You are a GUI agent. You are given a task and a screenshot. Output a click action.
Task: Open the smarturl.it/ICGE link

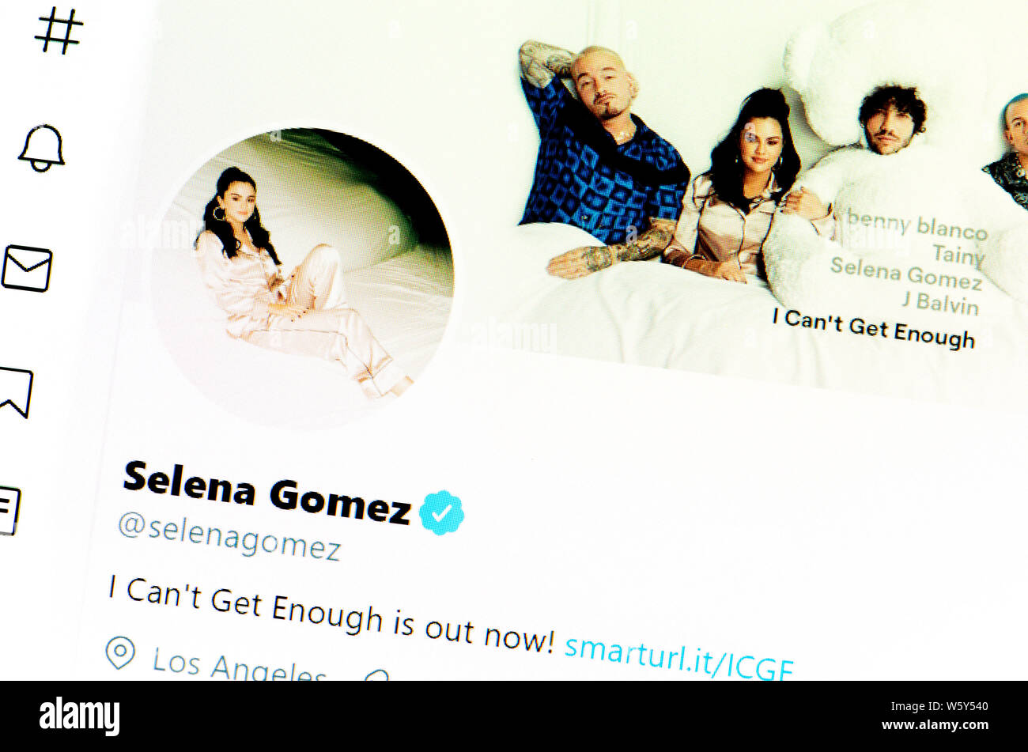(x=678, y=656)
